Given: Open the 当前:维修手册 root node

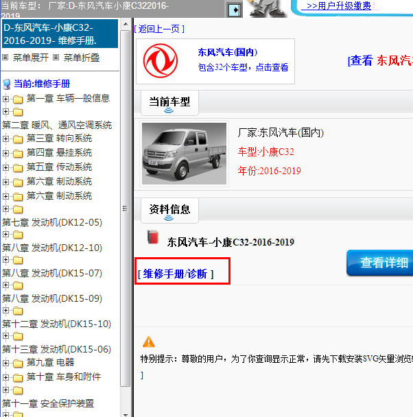Looking at the screenshot, I should (42, 84).
